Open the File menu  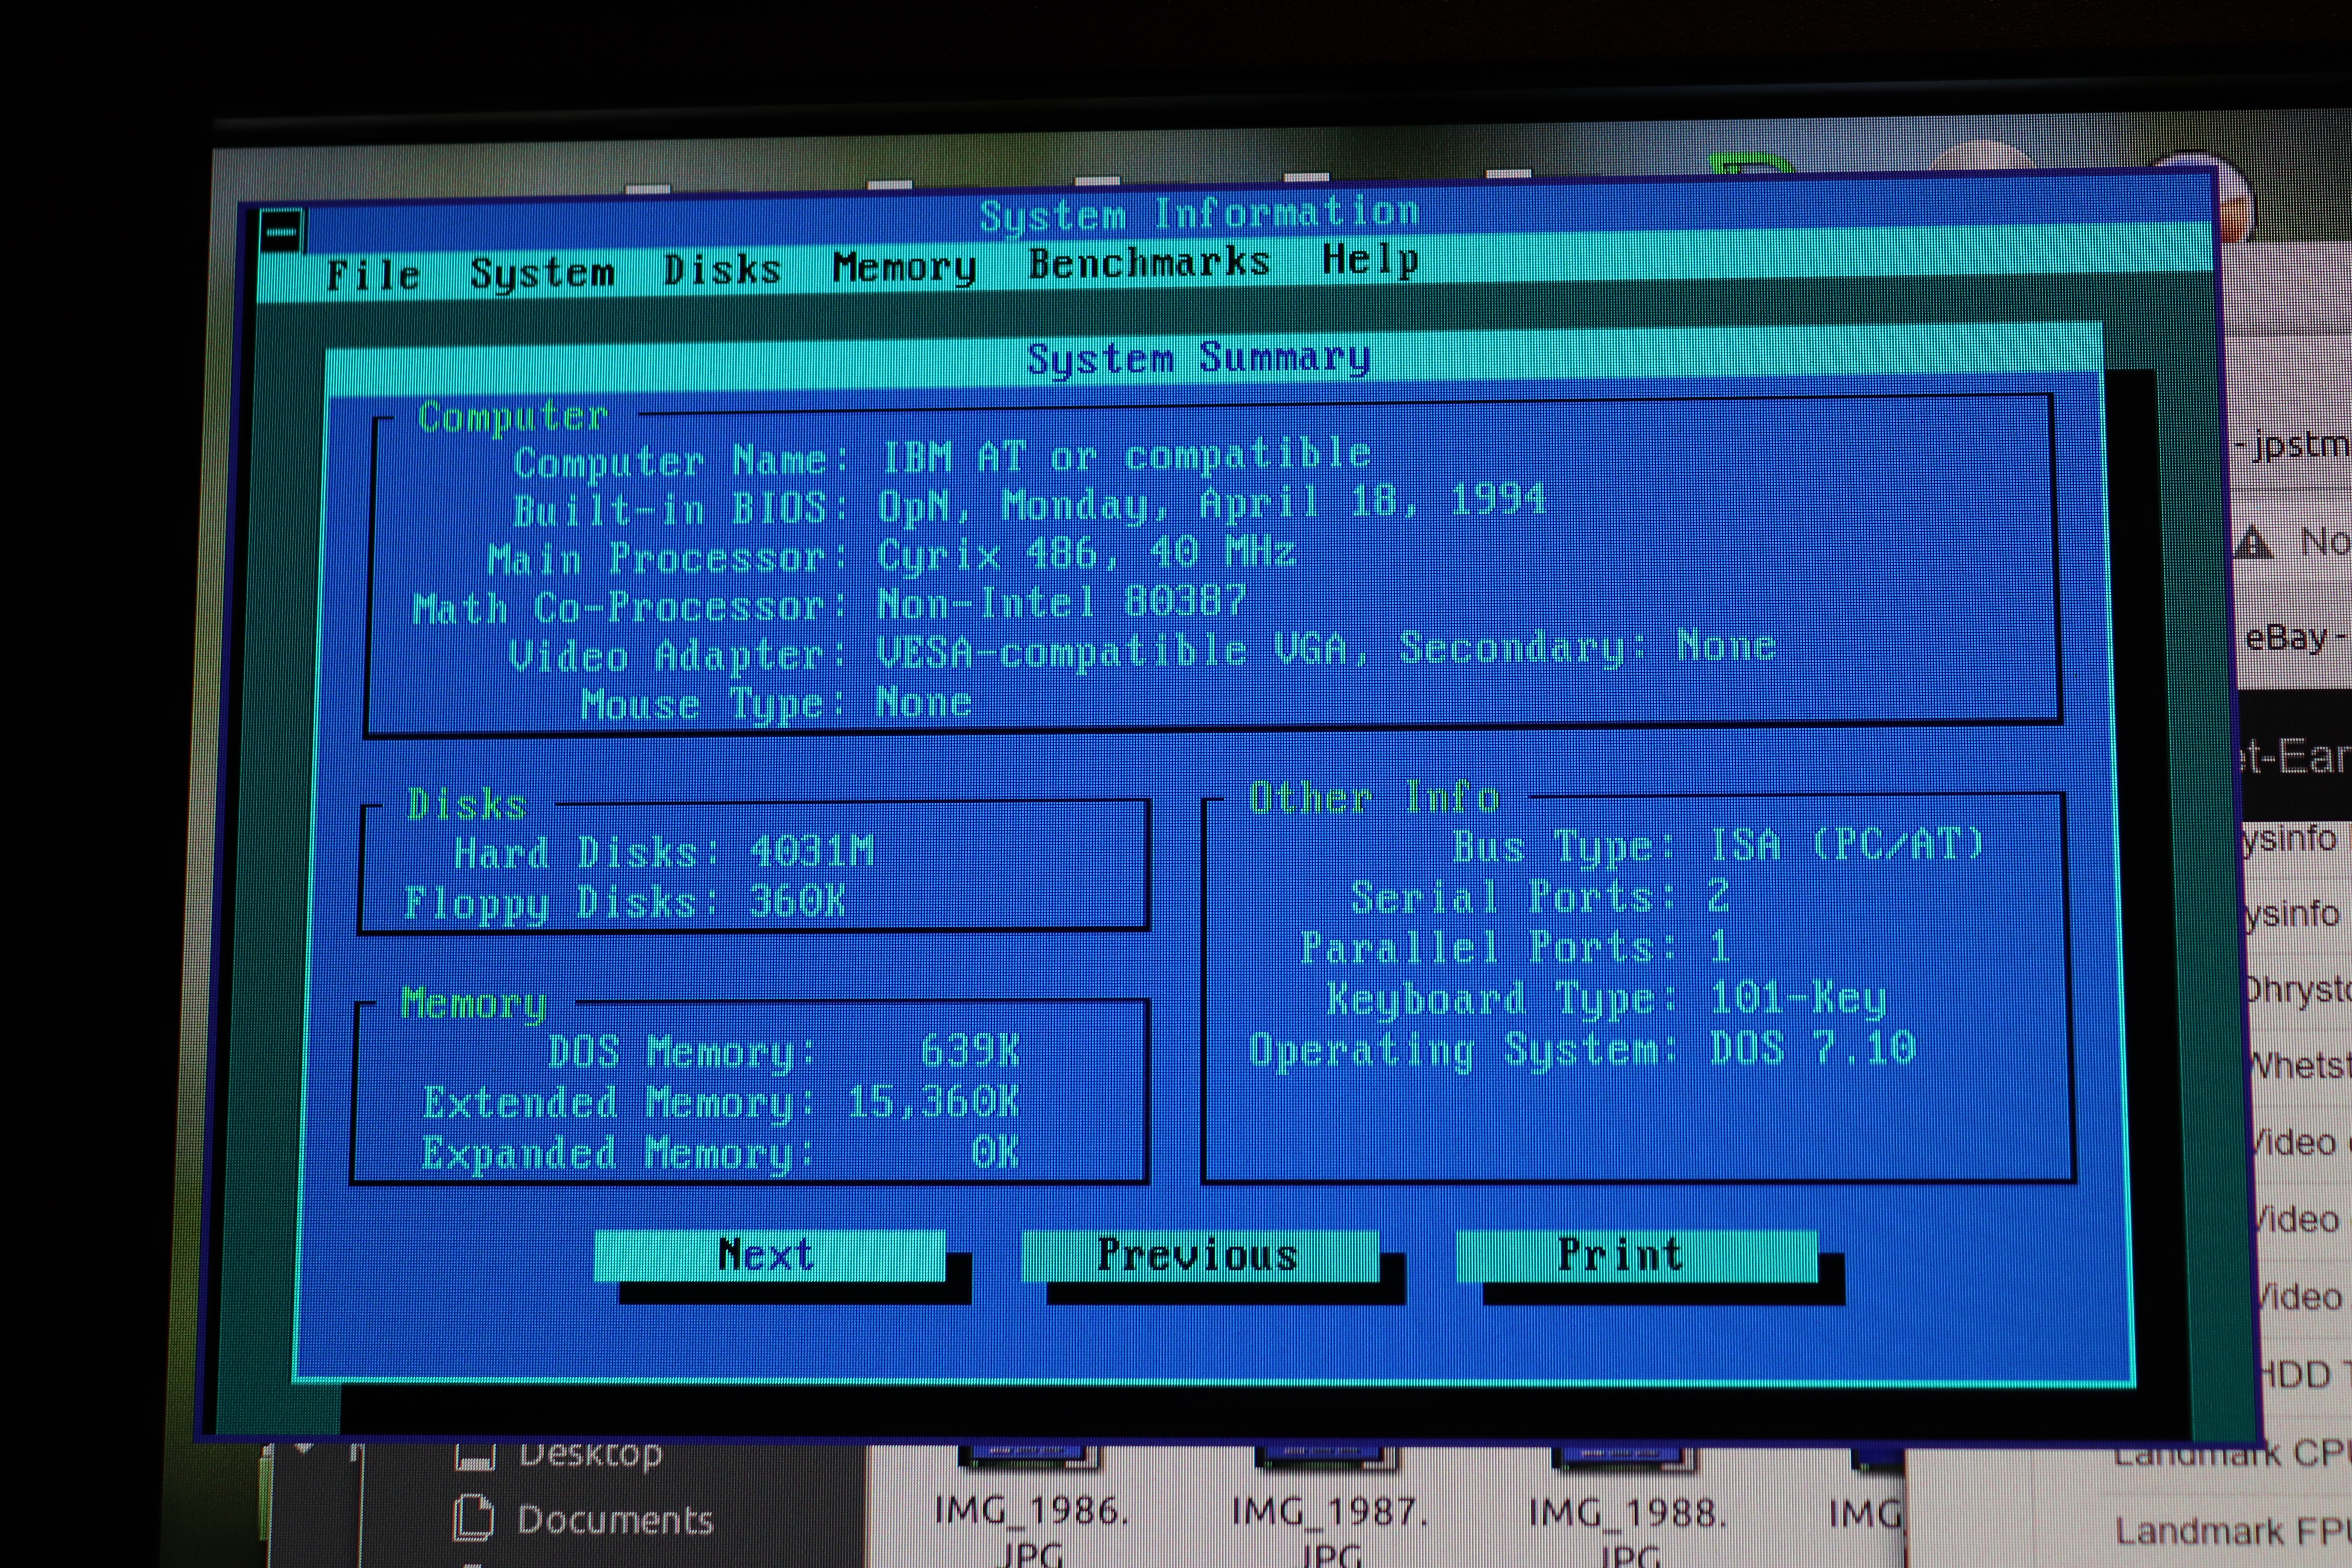pos(373,275)
